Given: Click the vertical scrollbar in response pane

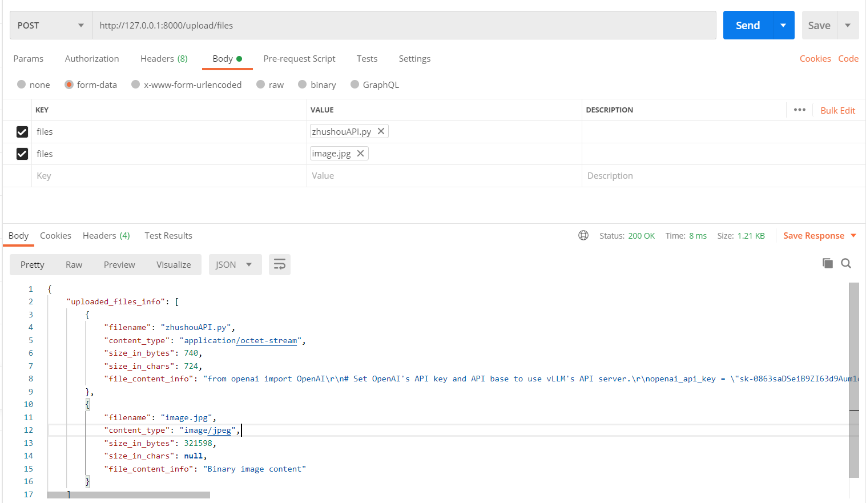Looking at the screenshot, I should tap(854, 380).
